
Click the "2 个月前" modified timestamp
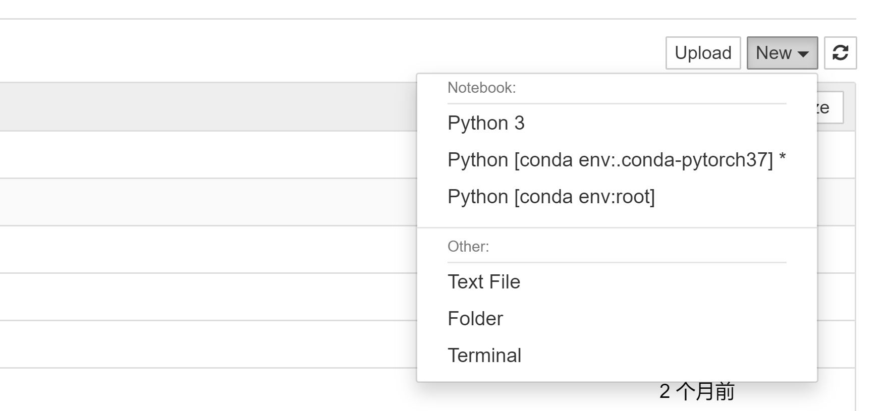click(697, 392)
